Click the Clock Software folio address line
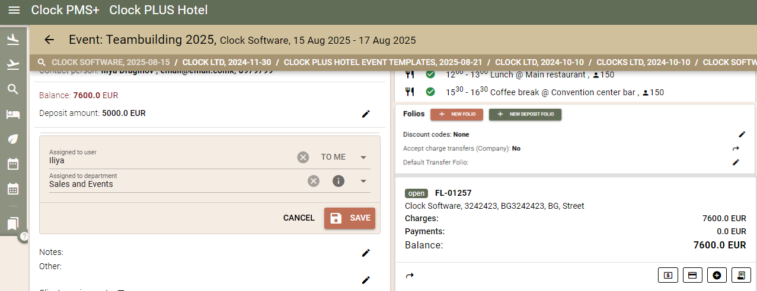Image resolution: width=757 pixels, height=291 pixels. pos(494,206)
